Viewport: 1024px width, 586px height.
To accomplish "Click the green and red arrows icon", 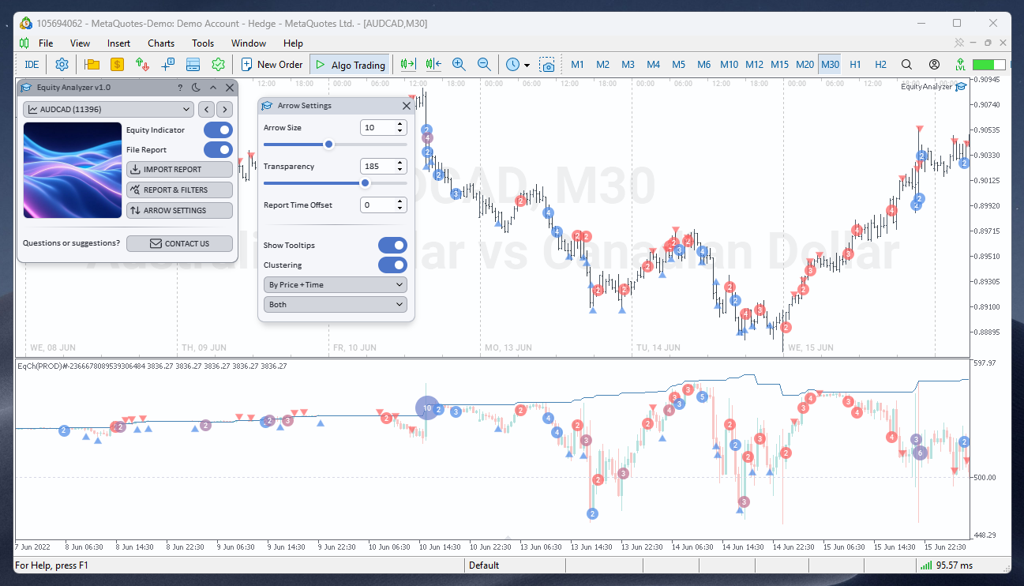I will click(142, 65).
